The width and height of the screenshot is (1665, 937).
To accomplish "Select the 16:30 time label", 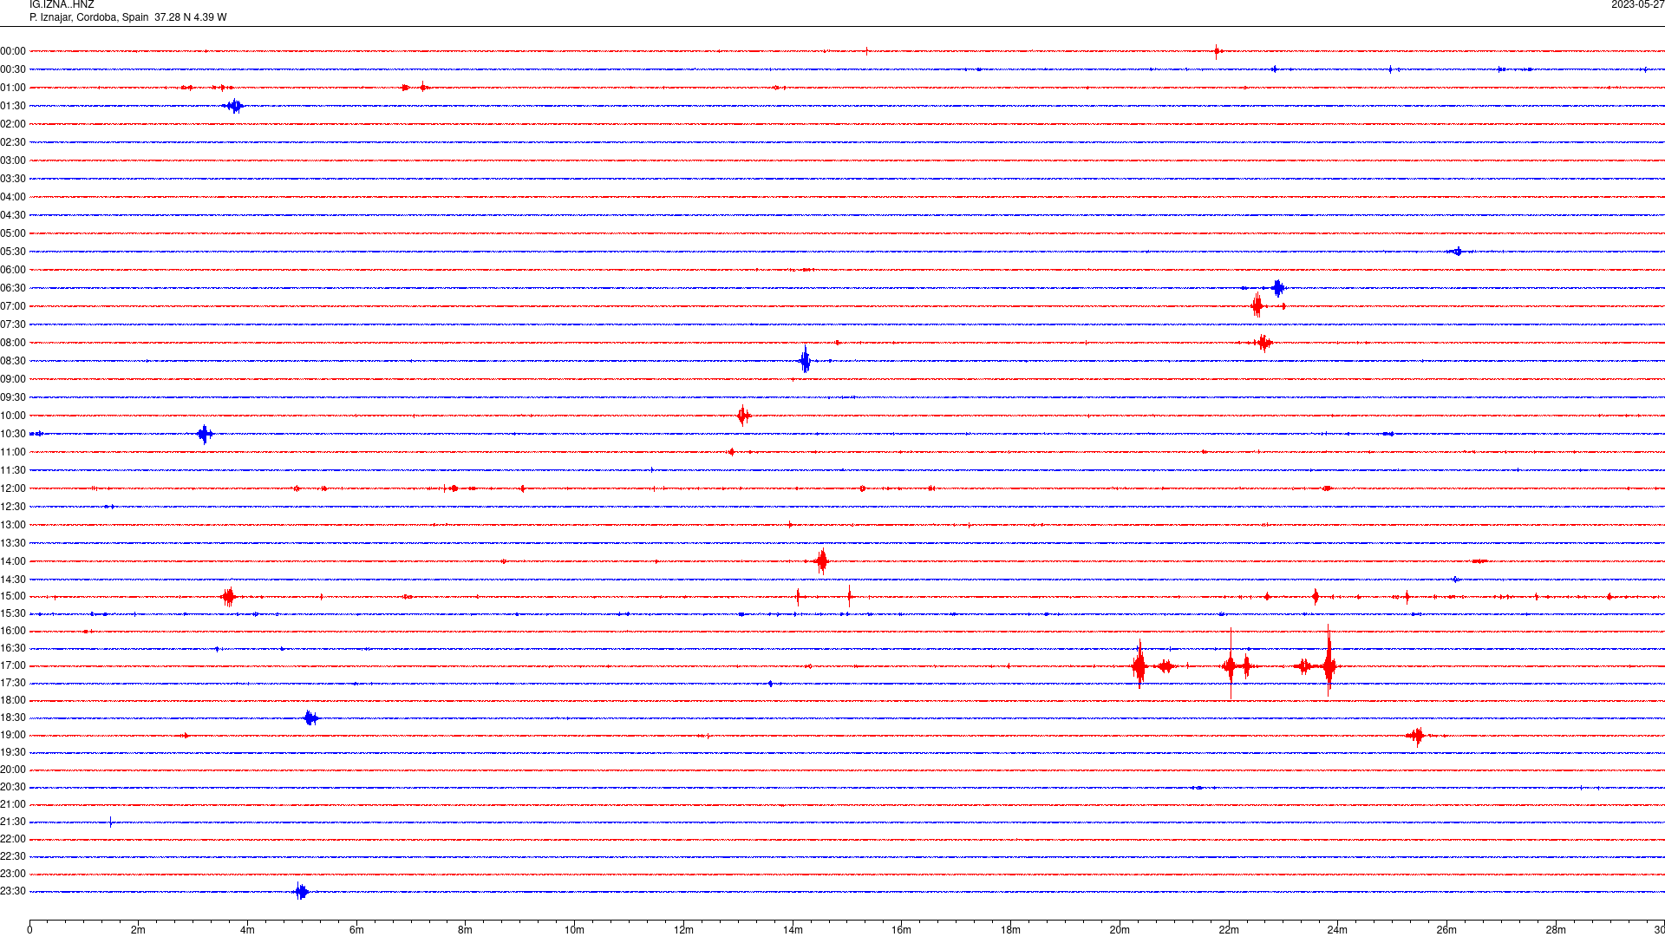I will [13, 648].
